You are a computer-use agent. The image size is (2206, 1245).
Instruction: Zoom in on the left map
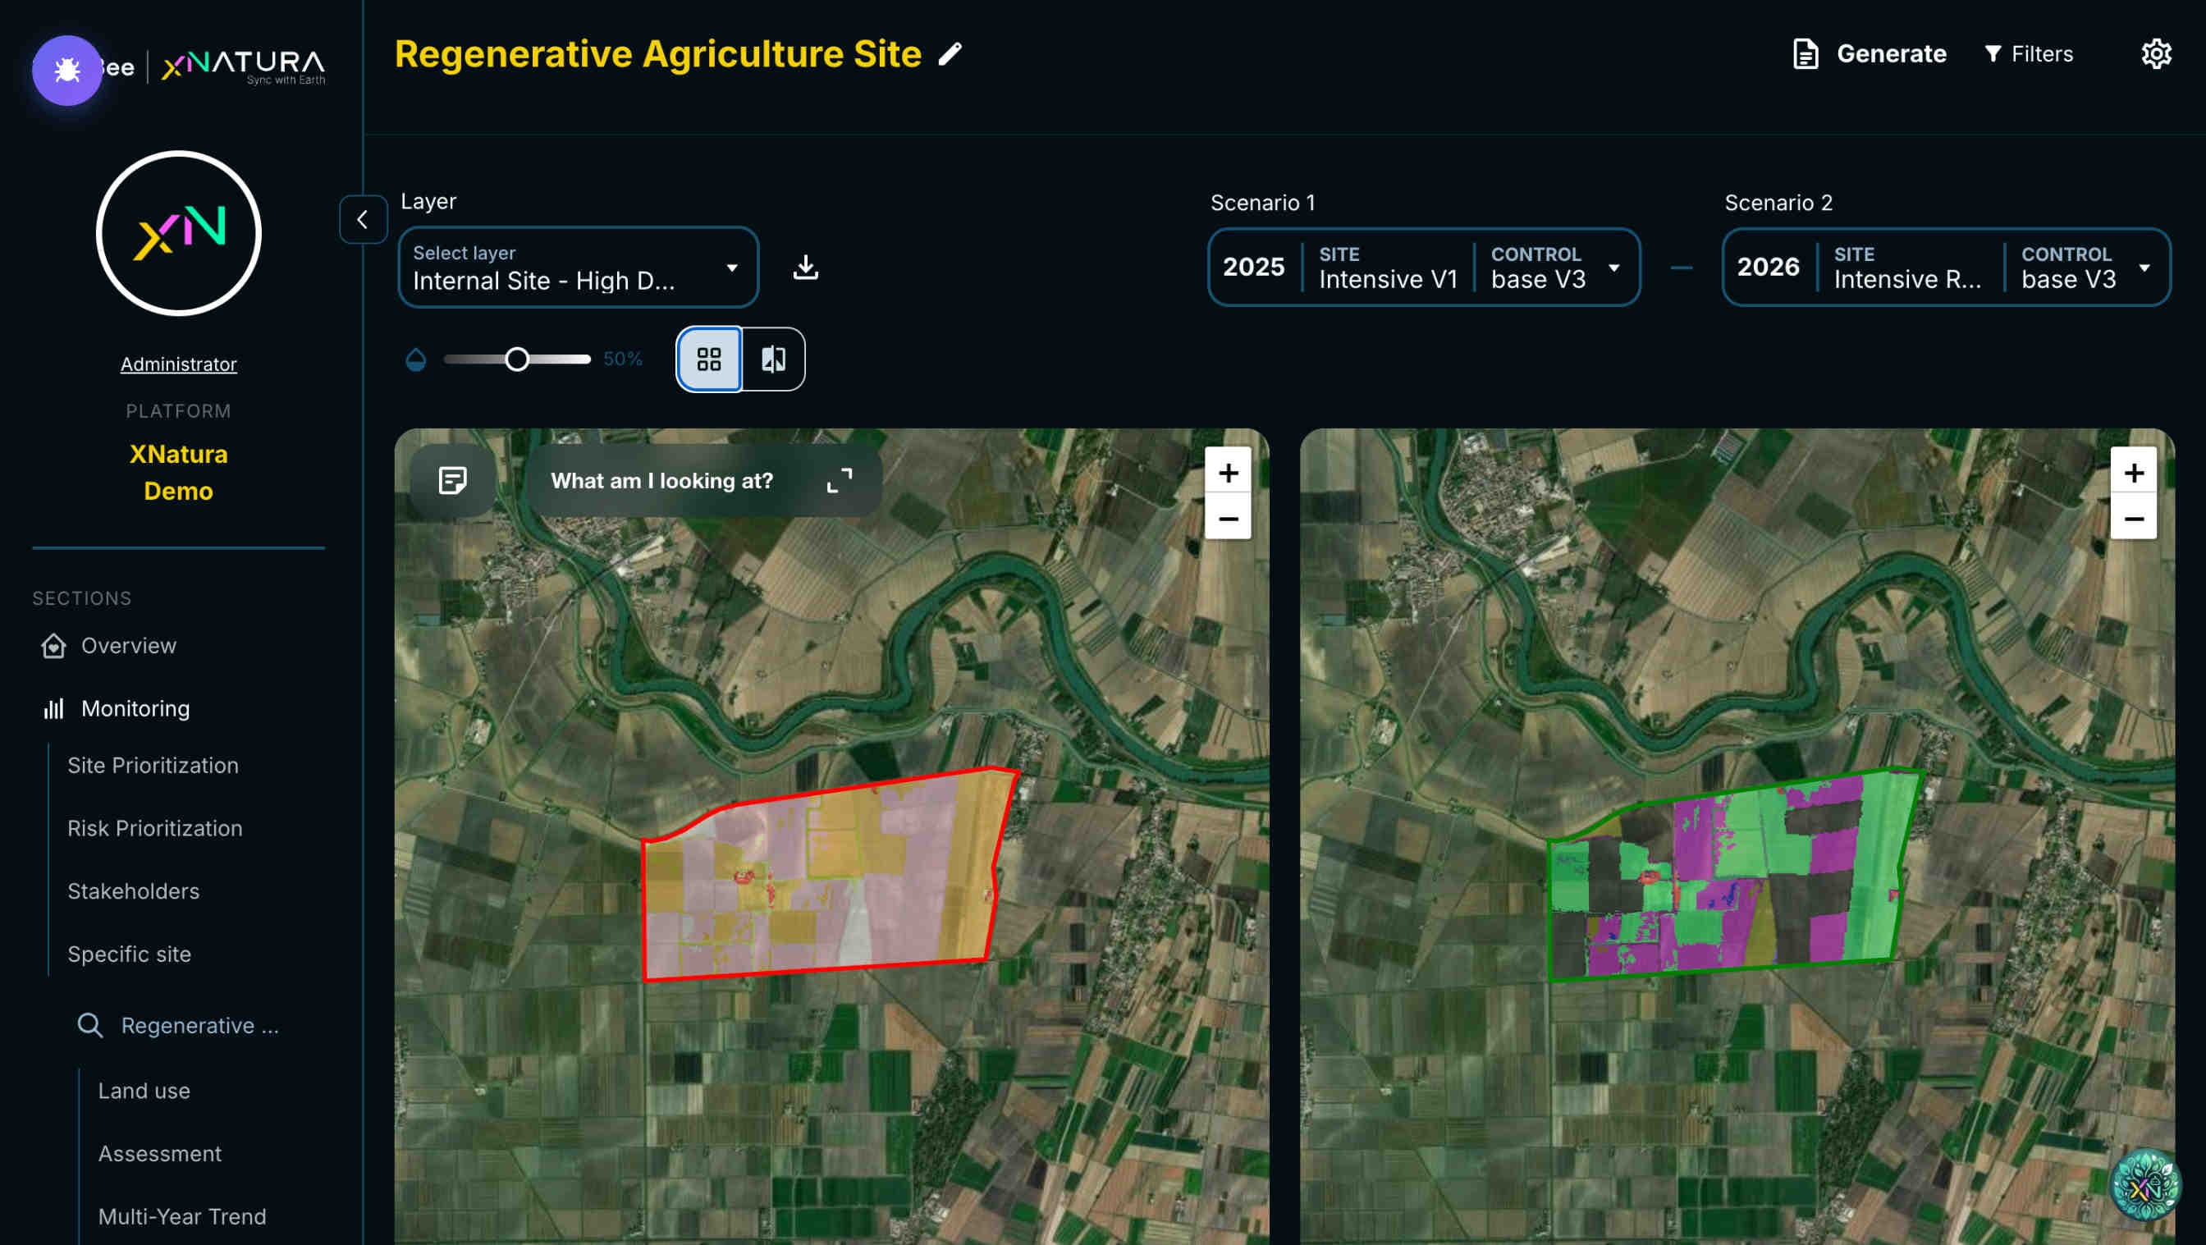tap(1228, 472)
